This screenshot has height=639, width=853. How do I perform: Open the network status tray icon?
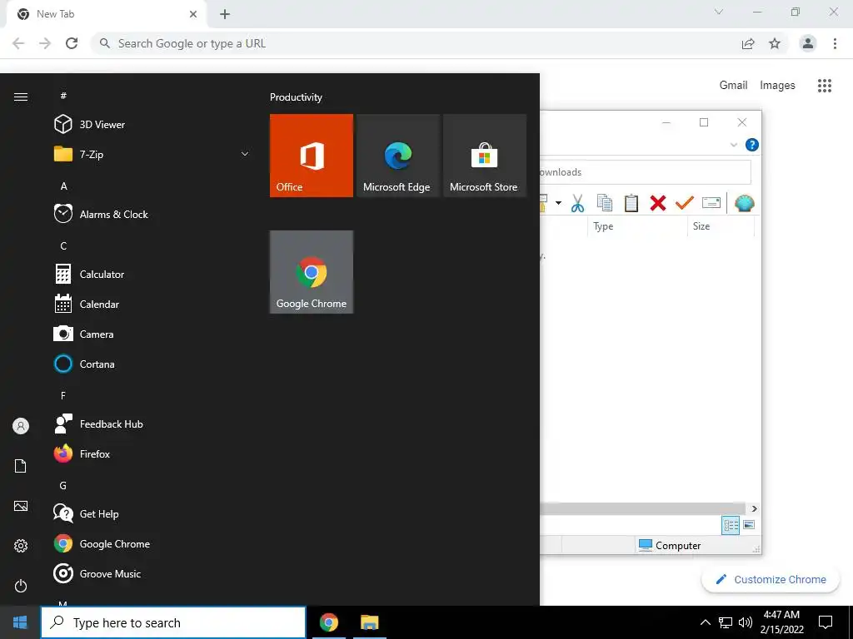[x=726, y=622]
